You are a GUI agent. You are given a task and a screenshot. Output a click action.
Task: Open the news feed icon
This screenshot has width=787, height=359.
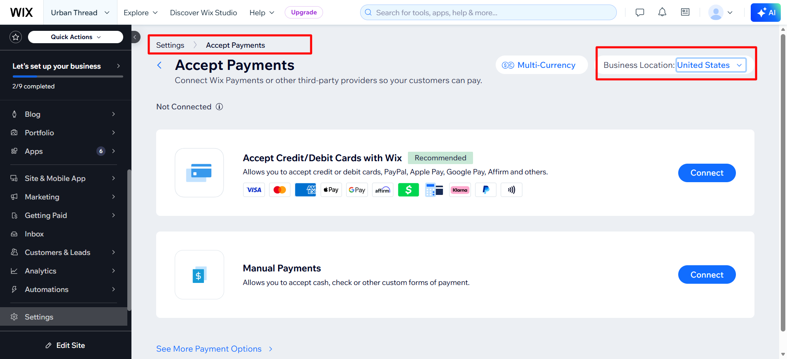click(x=685, y=12)
